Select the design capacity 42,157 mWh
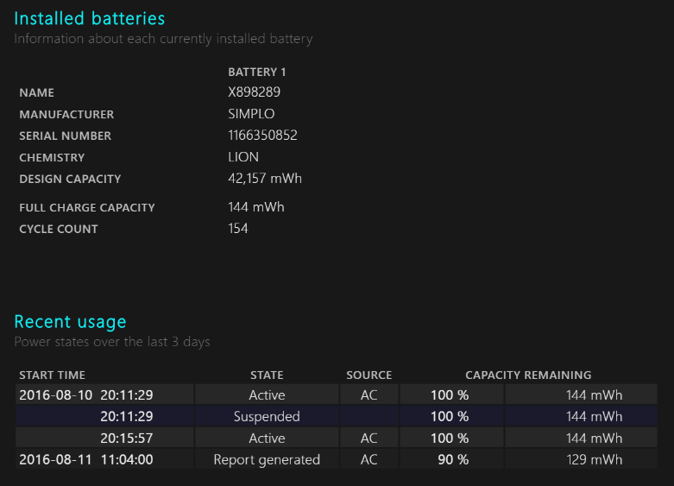 [265, 179]
